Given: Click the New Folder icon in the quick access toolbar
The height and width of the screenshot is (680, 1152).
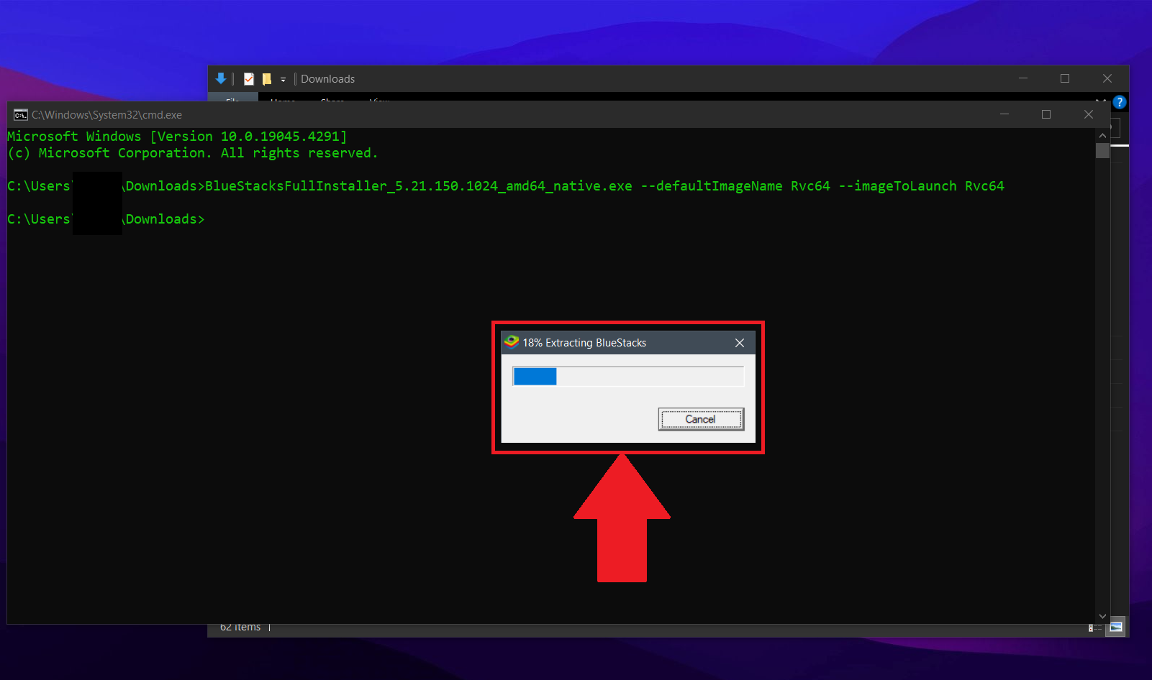Looking at the screenshot, I should (267, 78).
